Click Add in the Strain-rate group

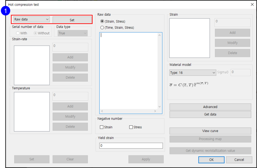(70, 57)
